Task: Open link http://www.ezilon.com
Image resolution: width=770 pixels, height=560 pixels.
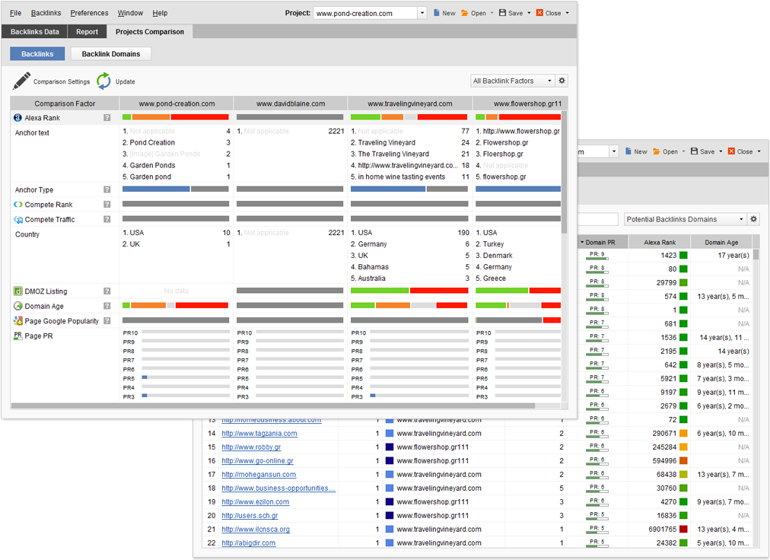Action: point(256,502)
